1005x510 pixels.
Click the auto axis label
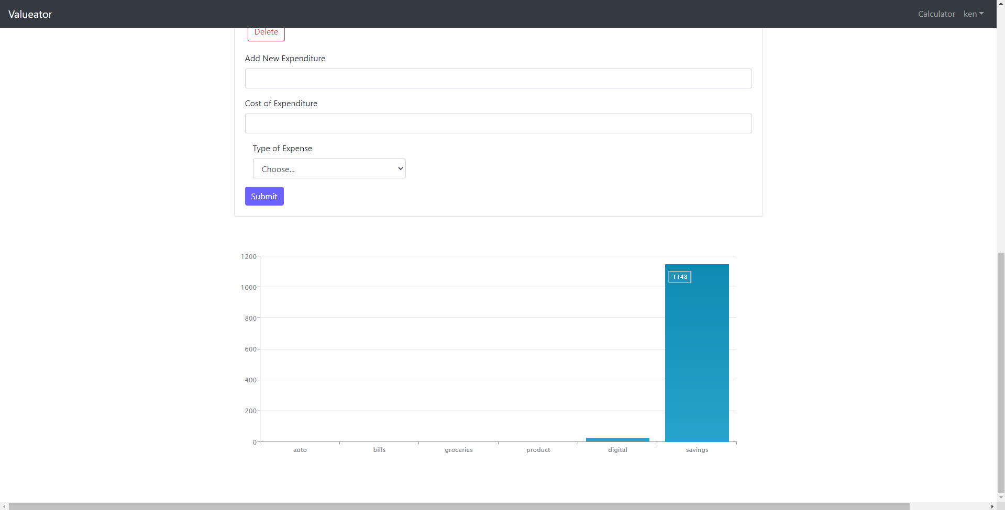(300, 450)
